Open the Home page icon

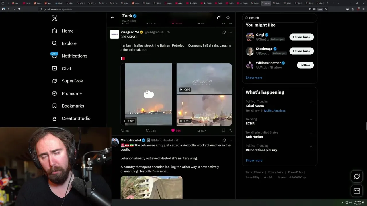click(54, 31)
